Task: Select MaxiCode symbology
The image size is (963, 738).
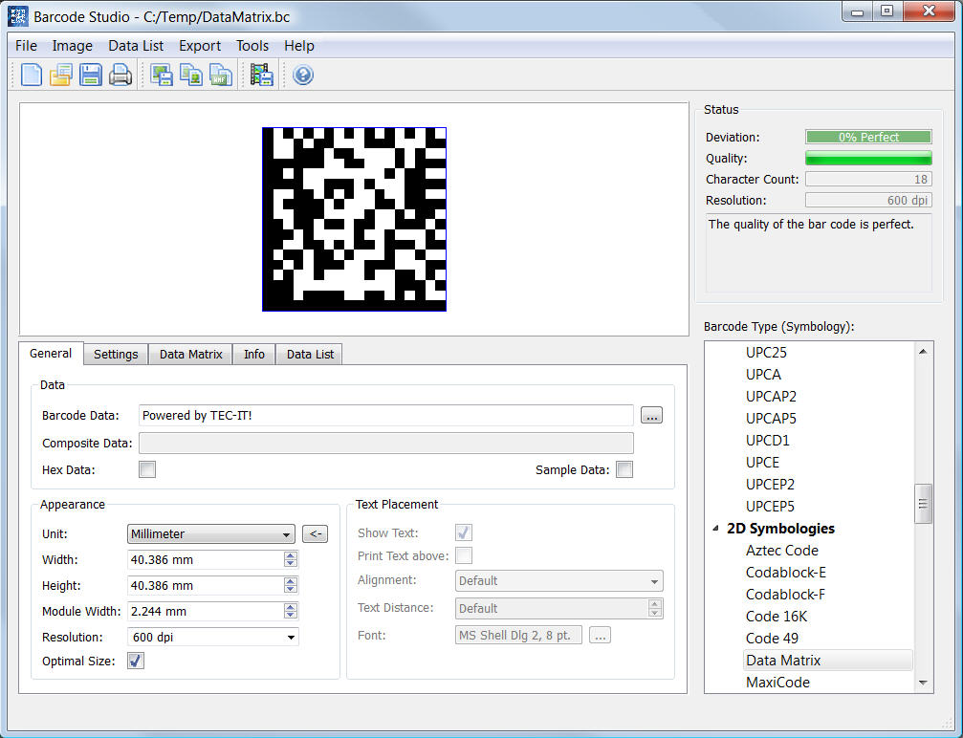Action: [777, 683]
